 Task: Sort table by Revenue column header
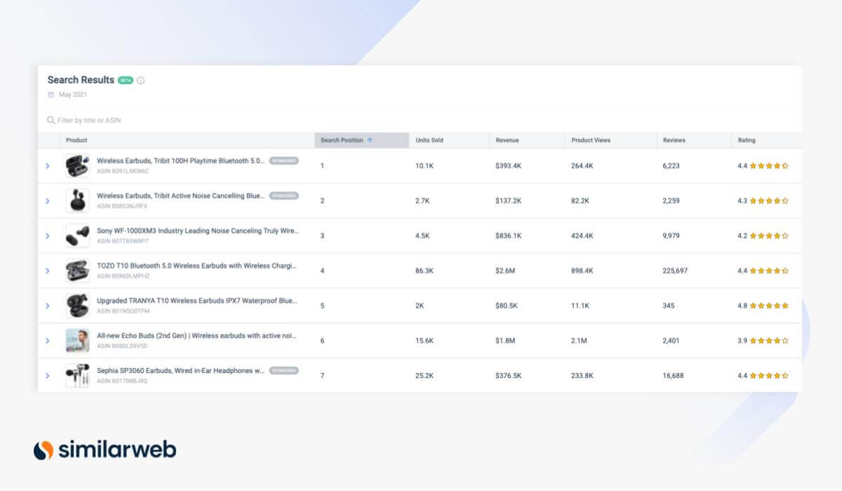coord(507,140)
